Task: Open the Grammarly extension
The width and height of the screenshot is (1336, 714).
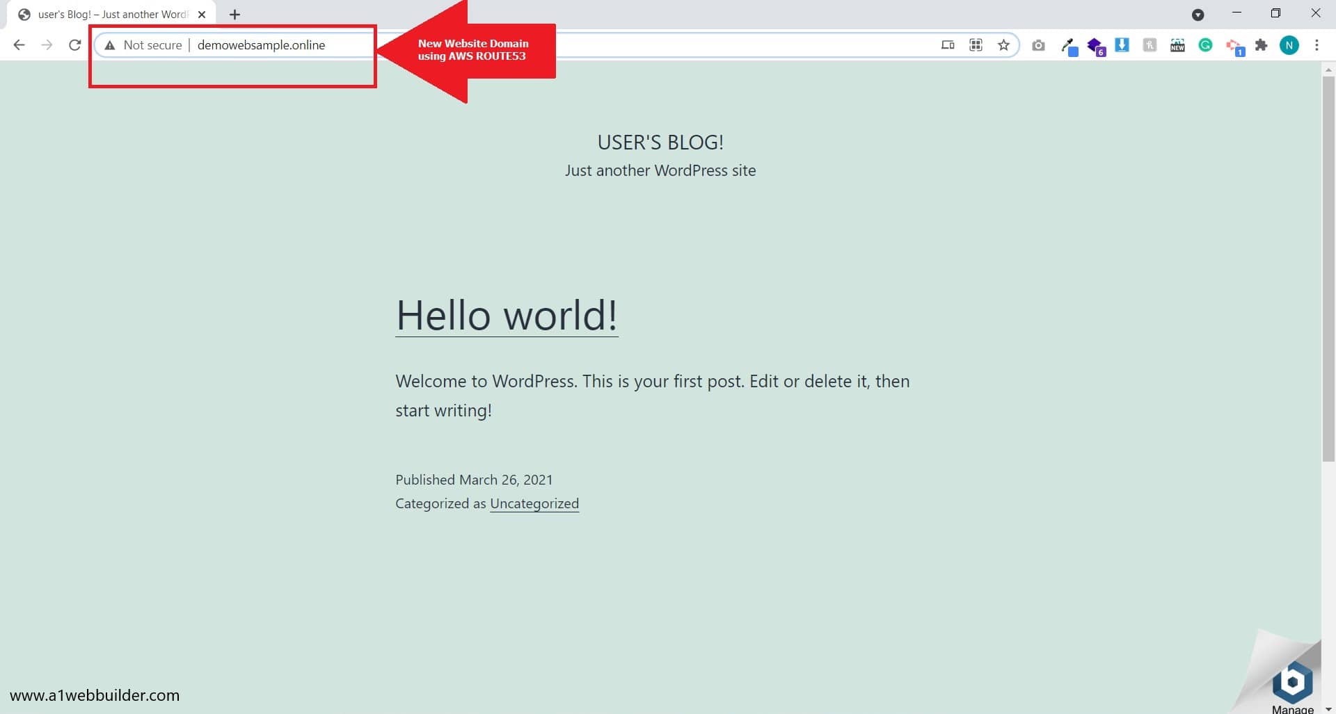Action: (1206, 45)
